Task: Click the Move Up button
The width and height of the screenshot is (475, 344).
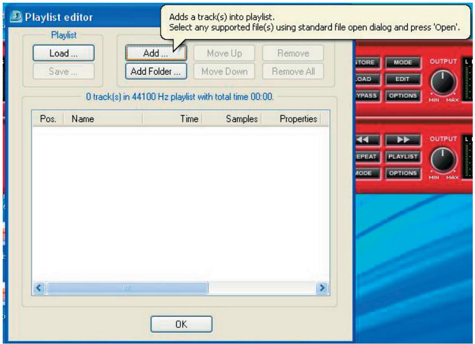Action: [225, 53]
